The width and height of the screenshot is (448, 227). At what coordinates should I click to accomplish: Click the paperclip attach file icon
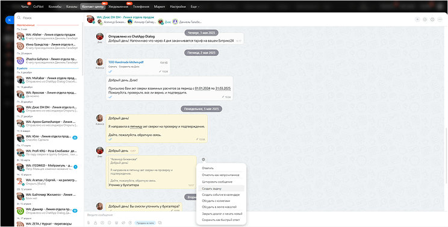click(89, 223)
